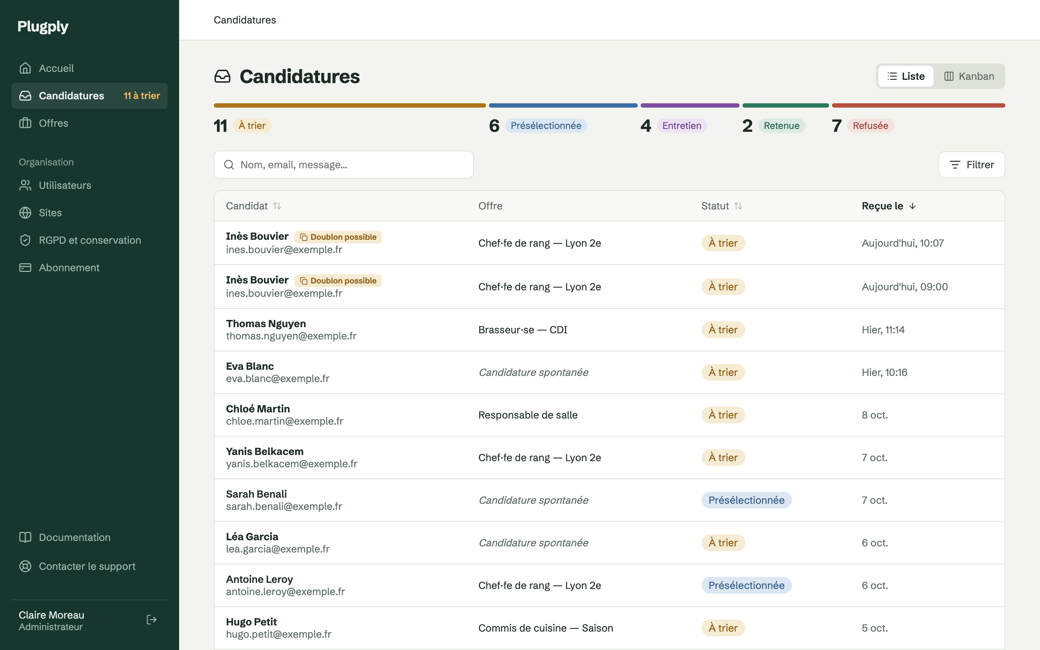Click the list icon in Liste toggle
The width and height of the screenshot is (1040, 650).
[892, 76]
